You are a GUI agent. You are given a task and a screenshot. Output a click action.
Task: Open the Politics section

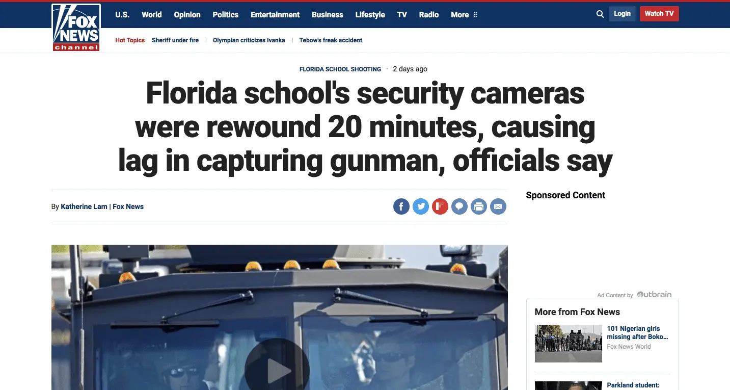click(226, 14)
